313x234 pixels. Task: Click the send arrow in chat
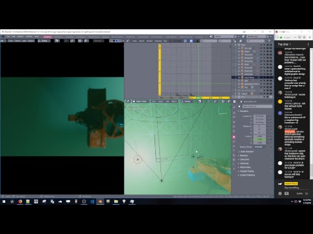point(306,194)
